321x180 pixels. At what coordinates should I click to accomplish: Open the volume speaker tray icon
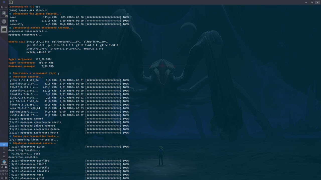(6, 167)
